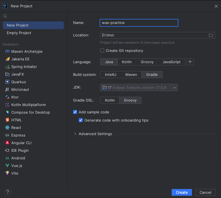Choose IntelliJ build system

tap(111, 75)
